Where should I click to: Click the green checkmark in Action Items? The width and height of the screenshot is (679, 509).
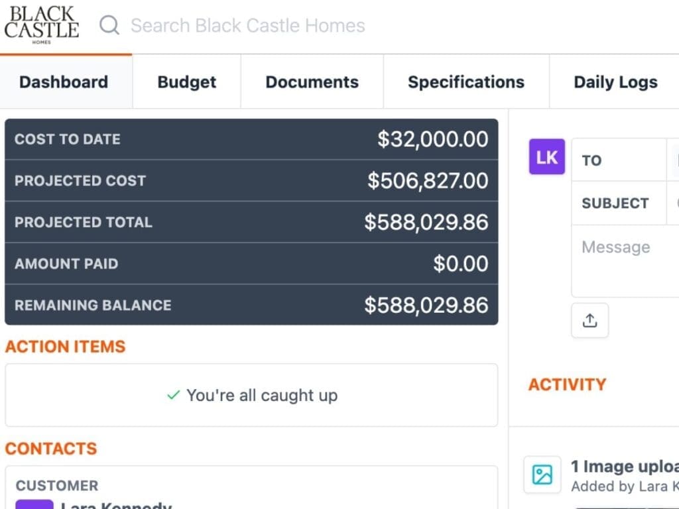click(x=174, y=396)
